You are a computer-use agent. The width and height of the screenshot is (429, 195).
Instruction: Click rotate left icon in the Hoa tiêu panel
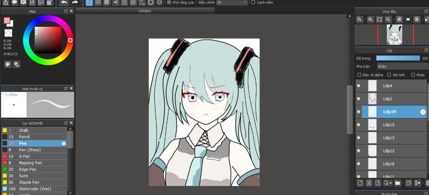399,19
